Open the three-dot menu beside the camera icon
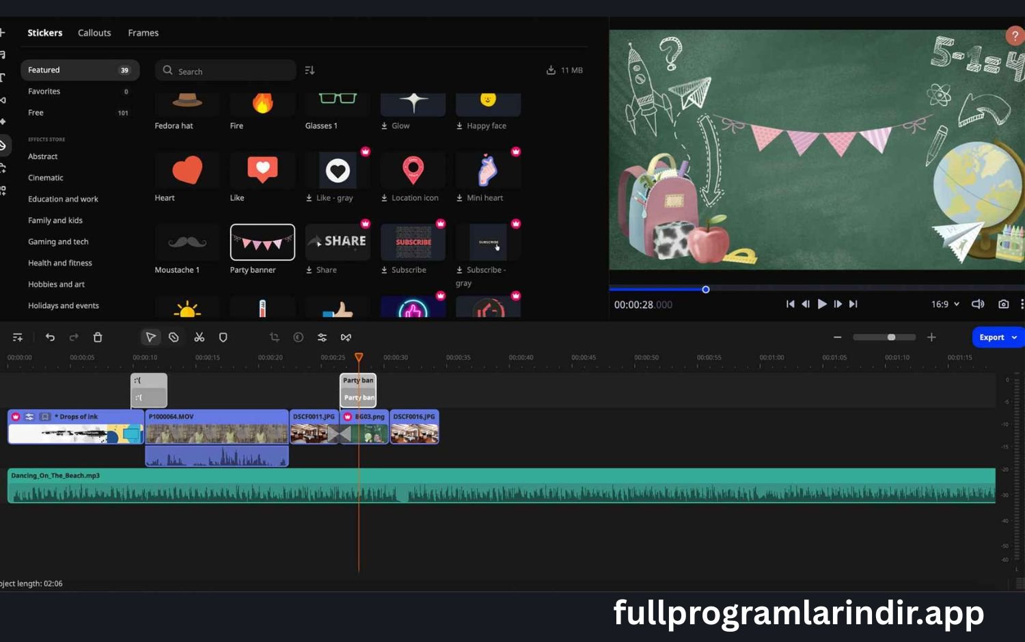Screen dimensions: 1025x642 (1022, 304)
